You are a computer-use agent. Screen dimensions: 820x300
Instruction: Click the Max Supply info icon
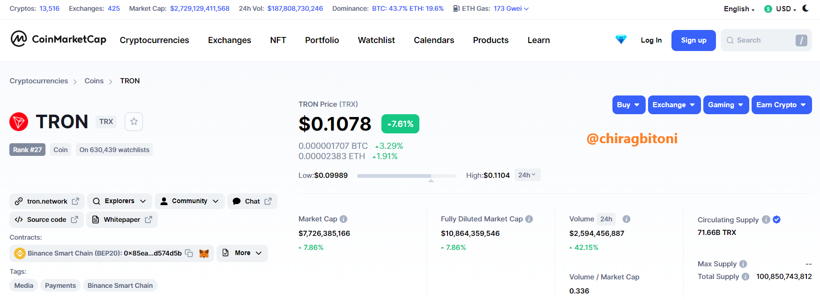[x=743, y=264]
